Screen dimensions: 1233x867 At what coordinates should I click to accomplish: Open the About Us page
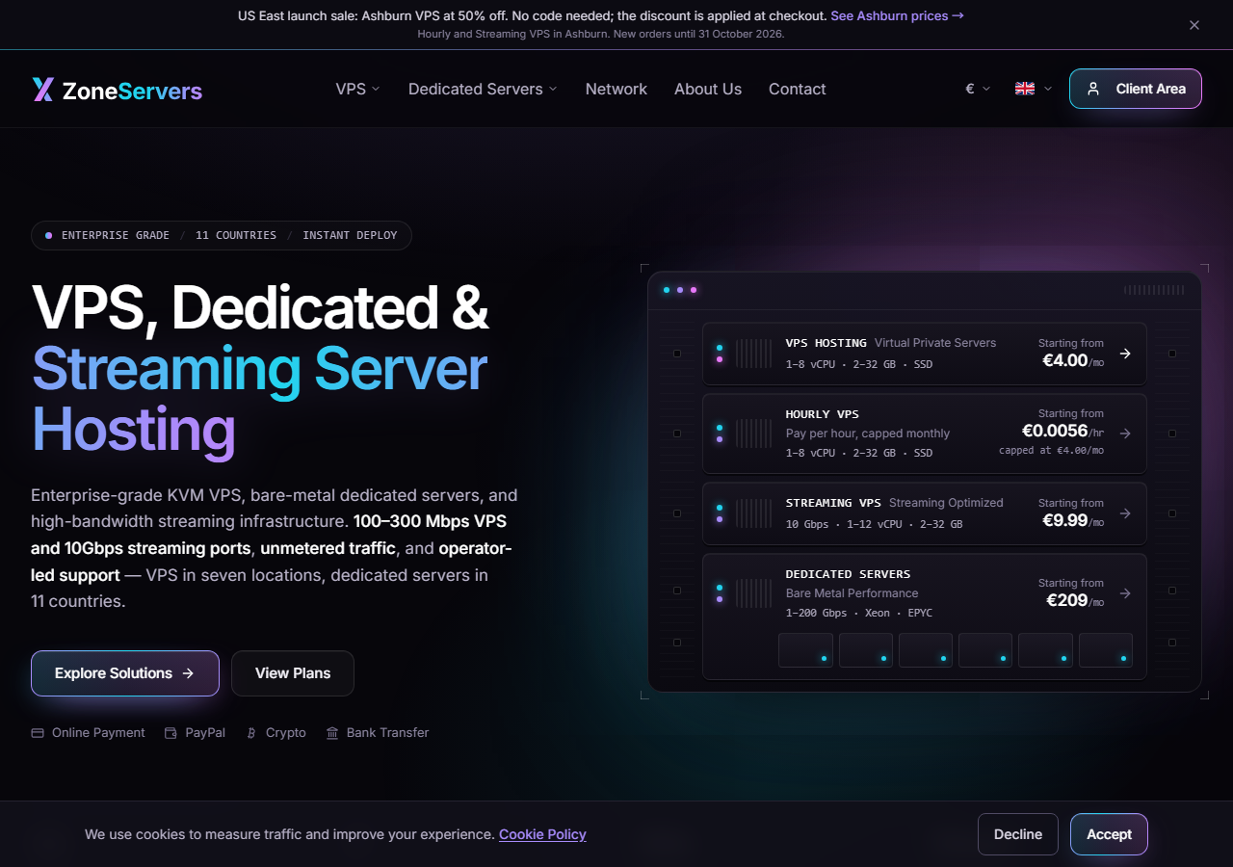708,89
